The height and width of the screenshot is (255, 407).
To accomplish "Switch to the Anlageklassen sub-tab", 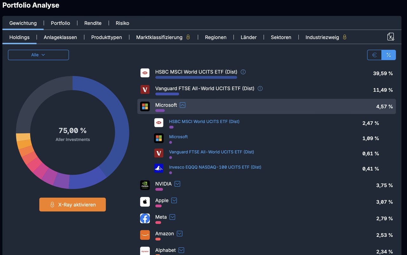I will [x=60, y=37].
